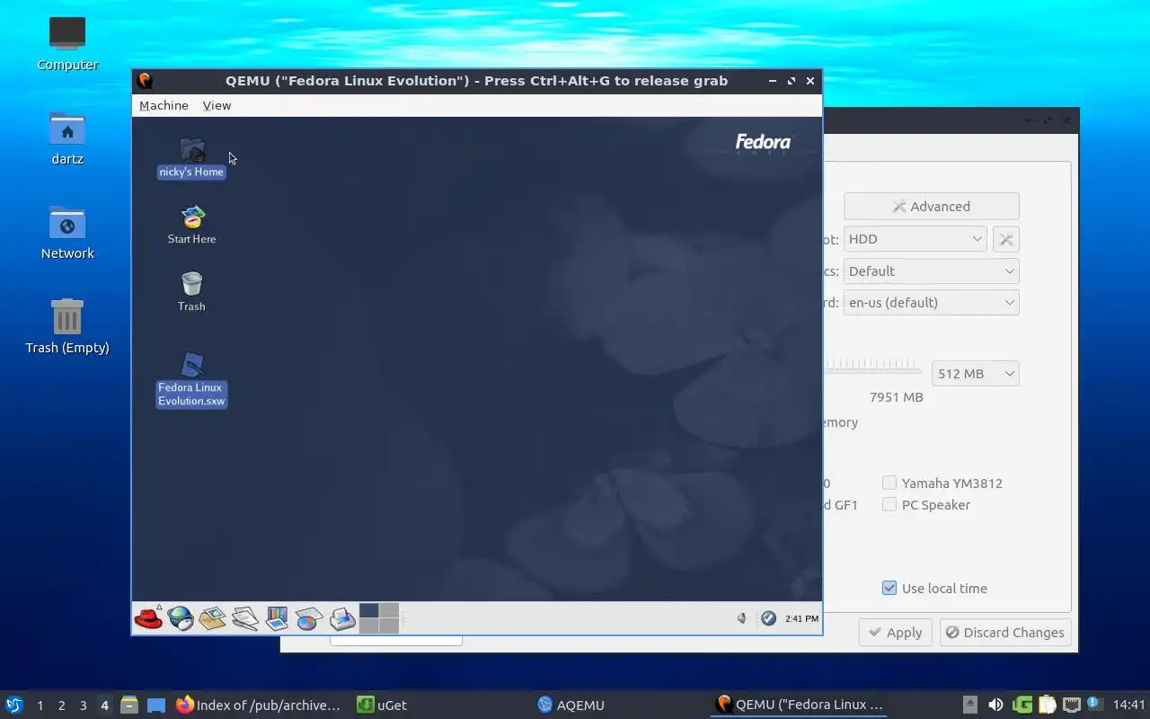This screenshot has height=719, width=1150.
Task: Open the email client icon in the Fedora panel
Action: point(212,618)
